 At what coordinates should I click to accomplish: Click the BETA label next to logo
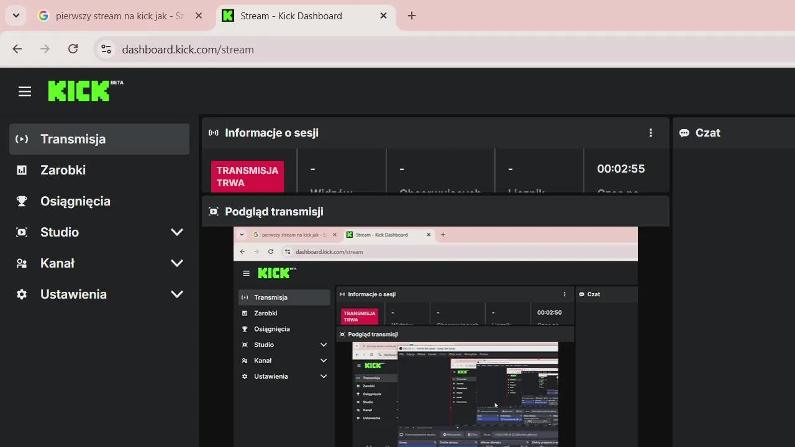(x=117, y=83)
